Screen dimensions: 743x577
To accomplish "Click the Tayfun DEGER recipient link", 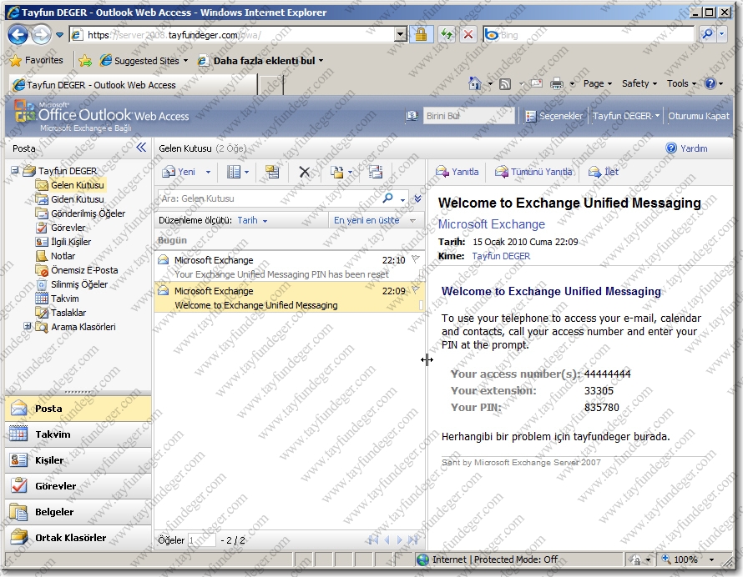I will [x=501, y=256].
